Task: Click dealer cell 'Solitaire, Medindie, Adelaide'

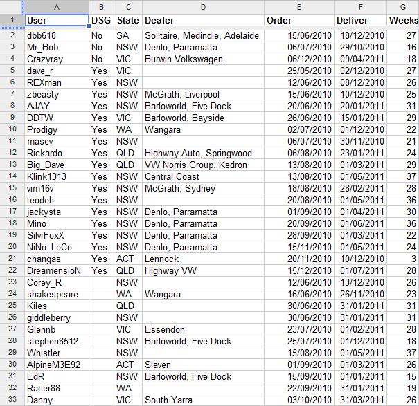Action: [203, 35]
